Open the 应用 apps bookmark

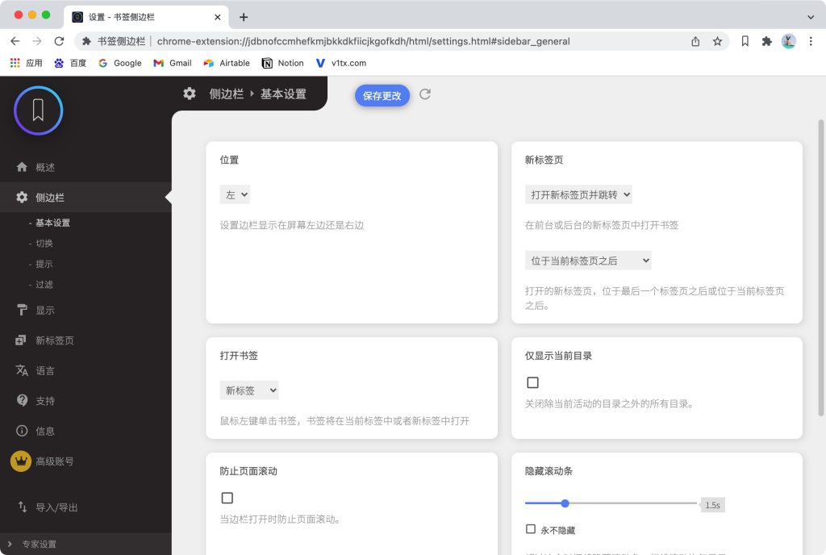tap(27, 63)
